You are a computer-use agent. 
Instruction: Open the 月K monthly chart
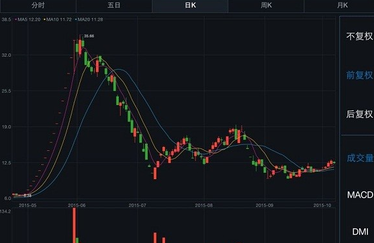pos(342,5)
